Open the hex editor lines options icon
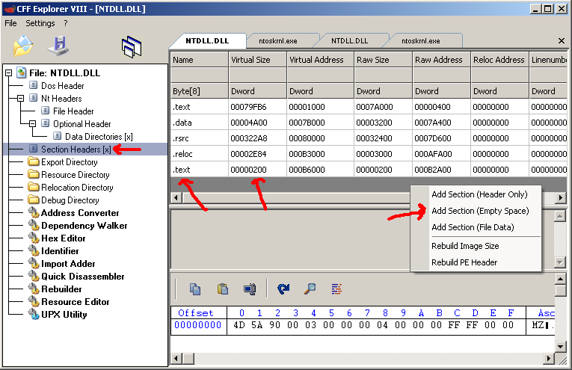This screenshot has width=572, height=370. coord(336,289)
